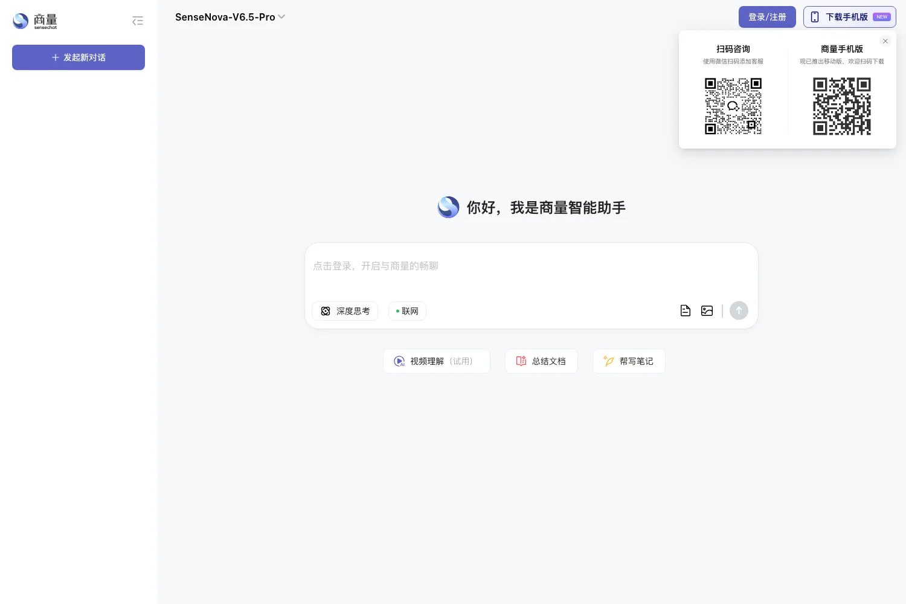
Task: Open the 帮写笔记 note writing shortcut
Action: tap(629, 361)
